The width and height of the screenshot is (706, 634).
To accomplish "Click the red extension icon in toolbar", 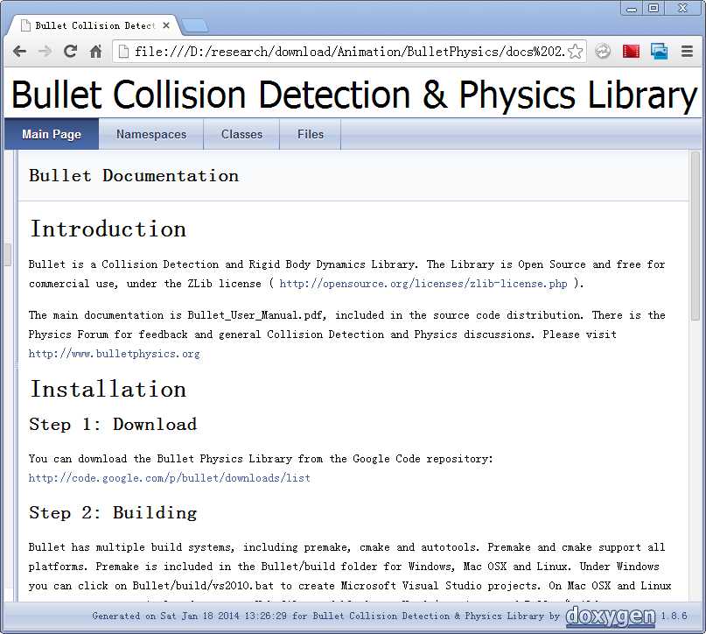I will tap(631, 52).
